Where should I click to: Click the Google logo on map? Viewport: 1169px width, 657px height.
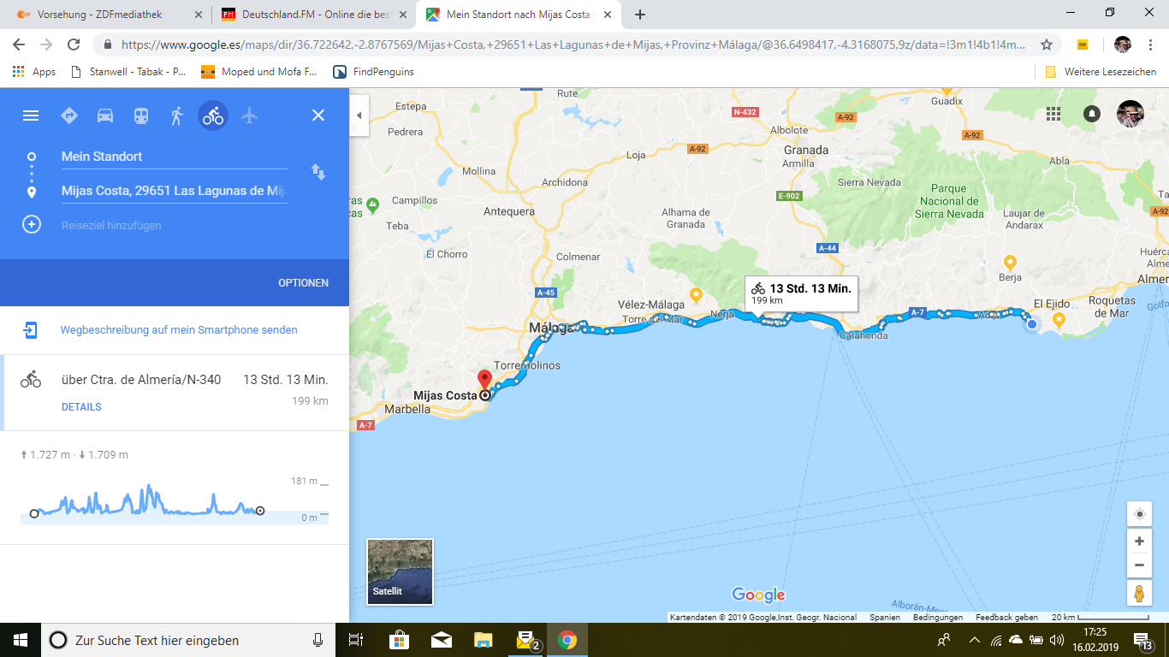[x=758, y=595]
